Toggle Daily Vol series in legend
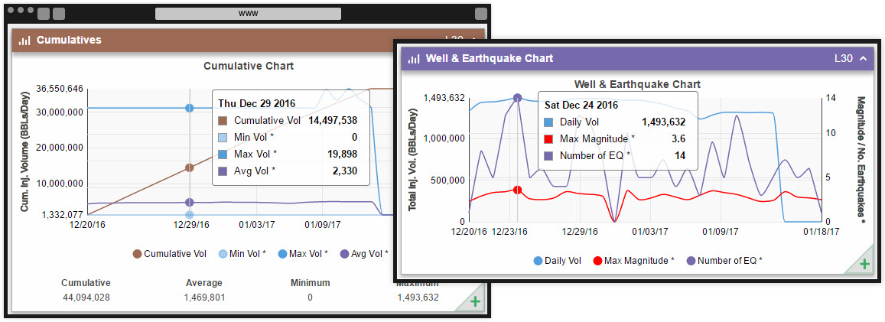 click(x=557, y=261)
